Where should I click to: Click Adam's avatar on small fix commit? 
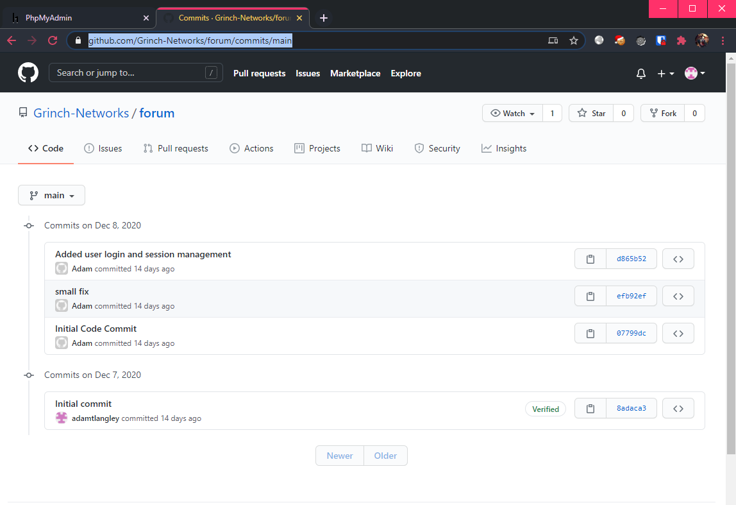click(x=62, y=305)
